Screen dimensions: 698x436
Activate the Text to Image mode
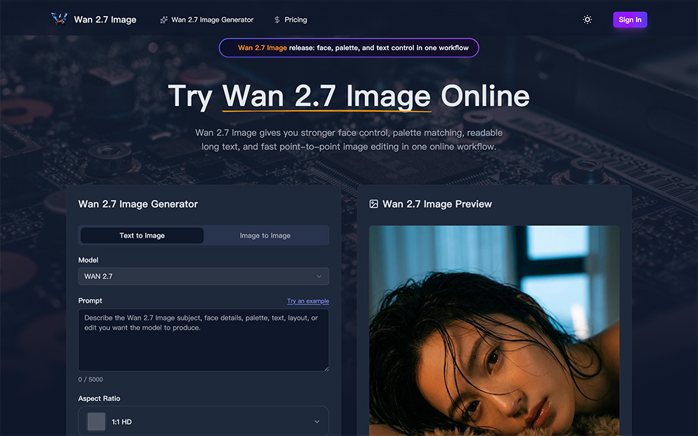141,235
